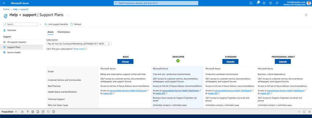
Task: Click Cloud Shell upload/download files icon
Action: coord(38,112)
